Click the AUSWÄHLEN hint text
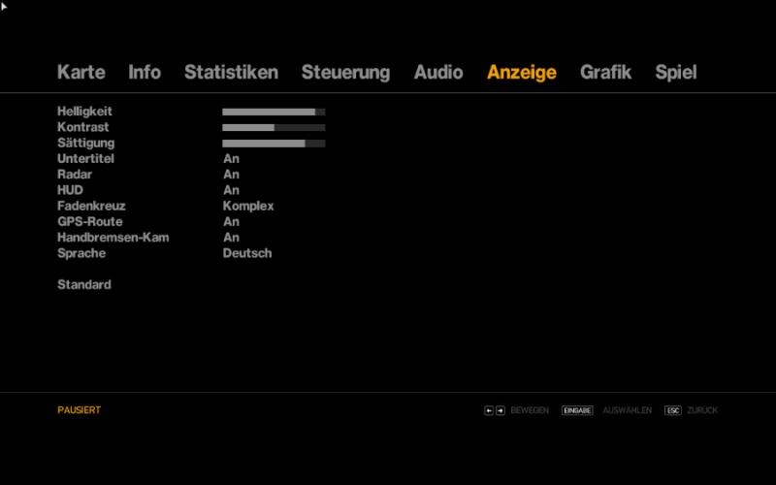Viewport: 776px width, 485px height. pyautogui.click(x=627, y=410)
